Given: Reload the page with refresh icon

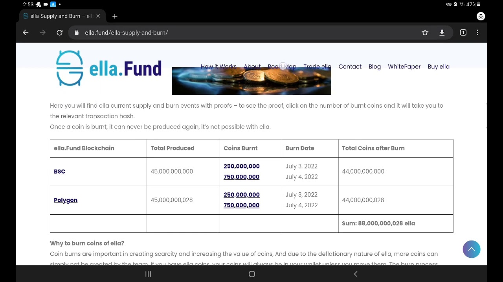Looking at the screenshot, I should (60, 33).
